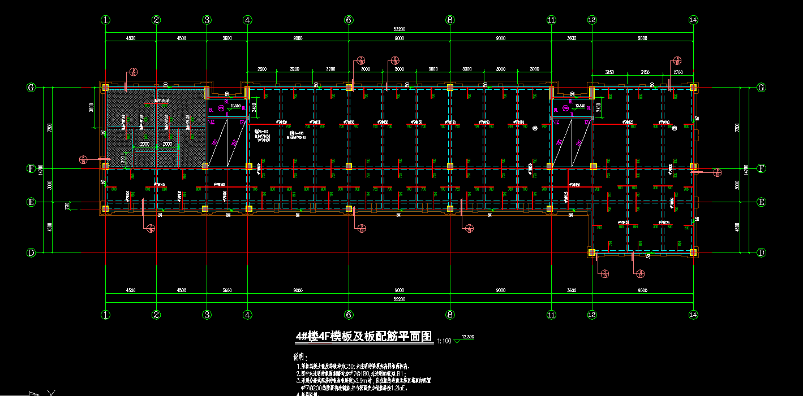Click the 说明 notes heading

pos(301,358)
